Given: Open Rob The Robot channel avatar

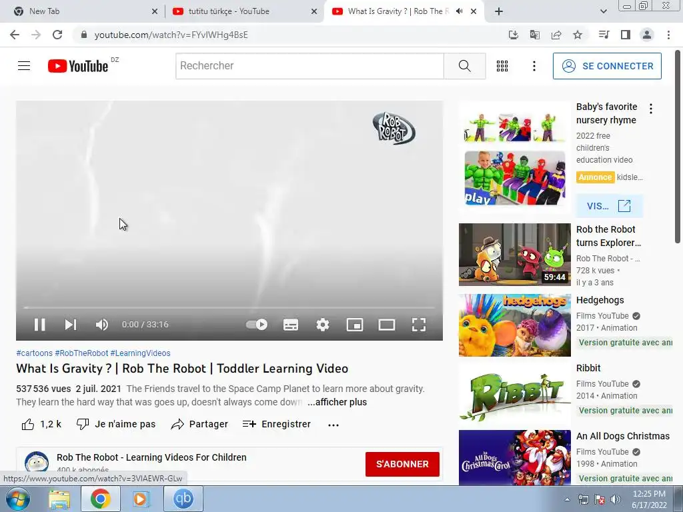Looking at the screenshot, I should [37, 463].
